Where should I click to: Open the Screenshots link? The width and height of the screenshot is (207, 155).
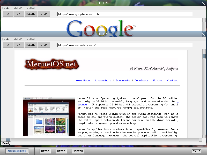103,81
